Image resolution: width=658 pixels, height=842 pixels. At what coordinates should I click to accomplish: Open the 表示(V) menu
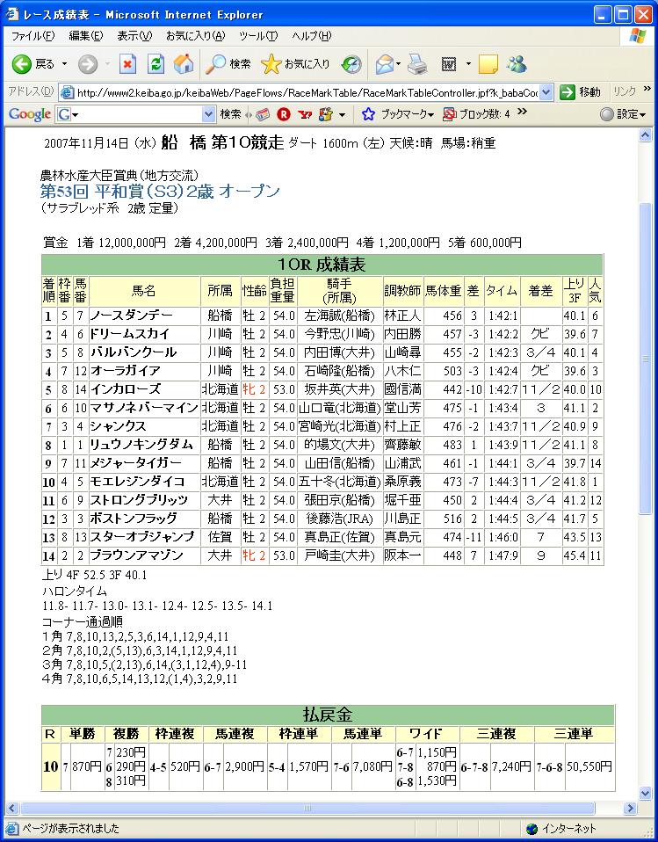(134, 36)
